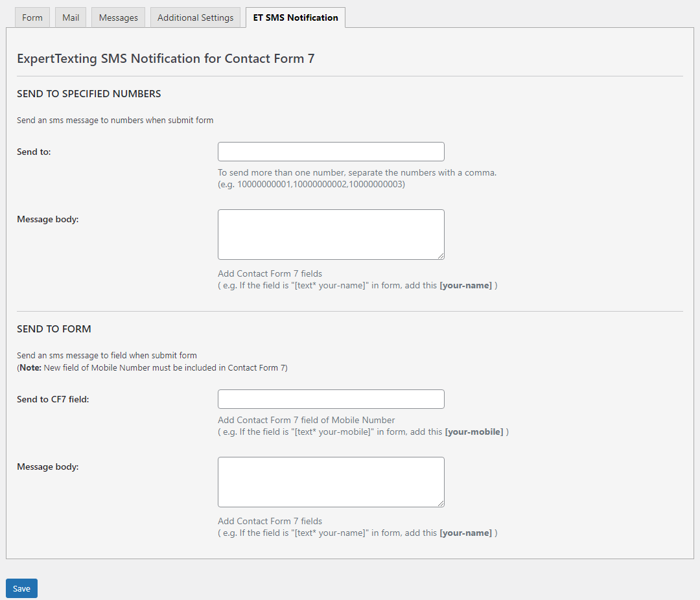Go to Additional Settings tab
700x600 pixels.
click(195, 17)
